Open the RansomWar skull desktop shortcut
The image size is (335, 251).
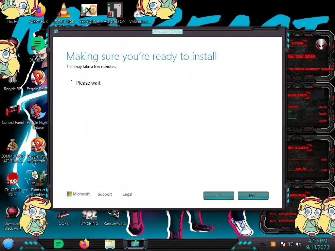point(115,218)
